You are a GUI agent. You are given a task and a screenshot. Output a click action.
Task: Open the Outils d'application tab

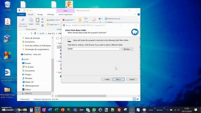65,14
